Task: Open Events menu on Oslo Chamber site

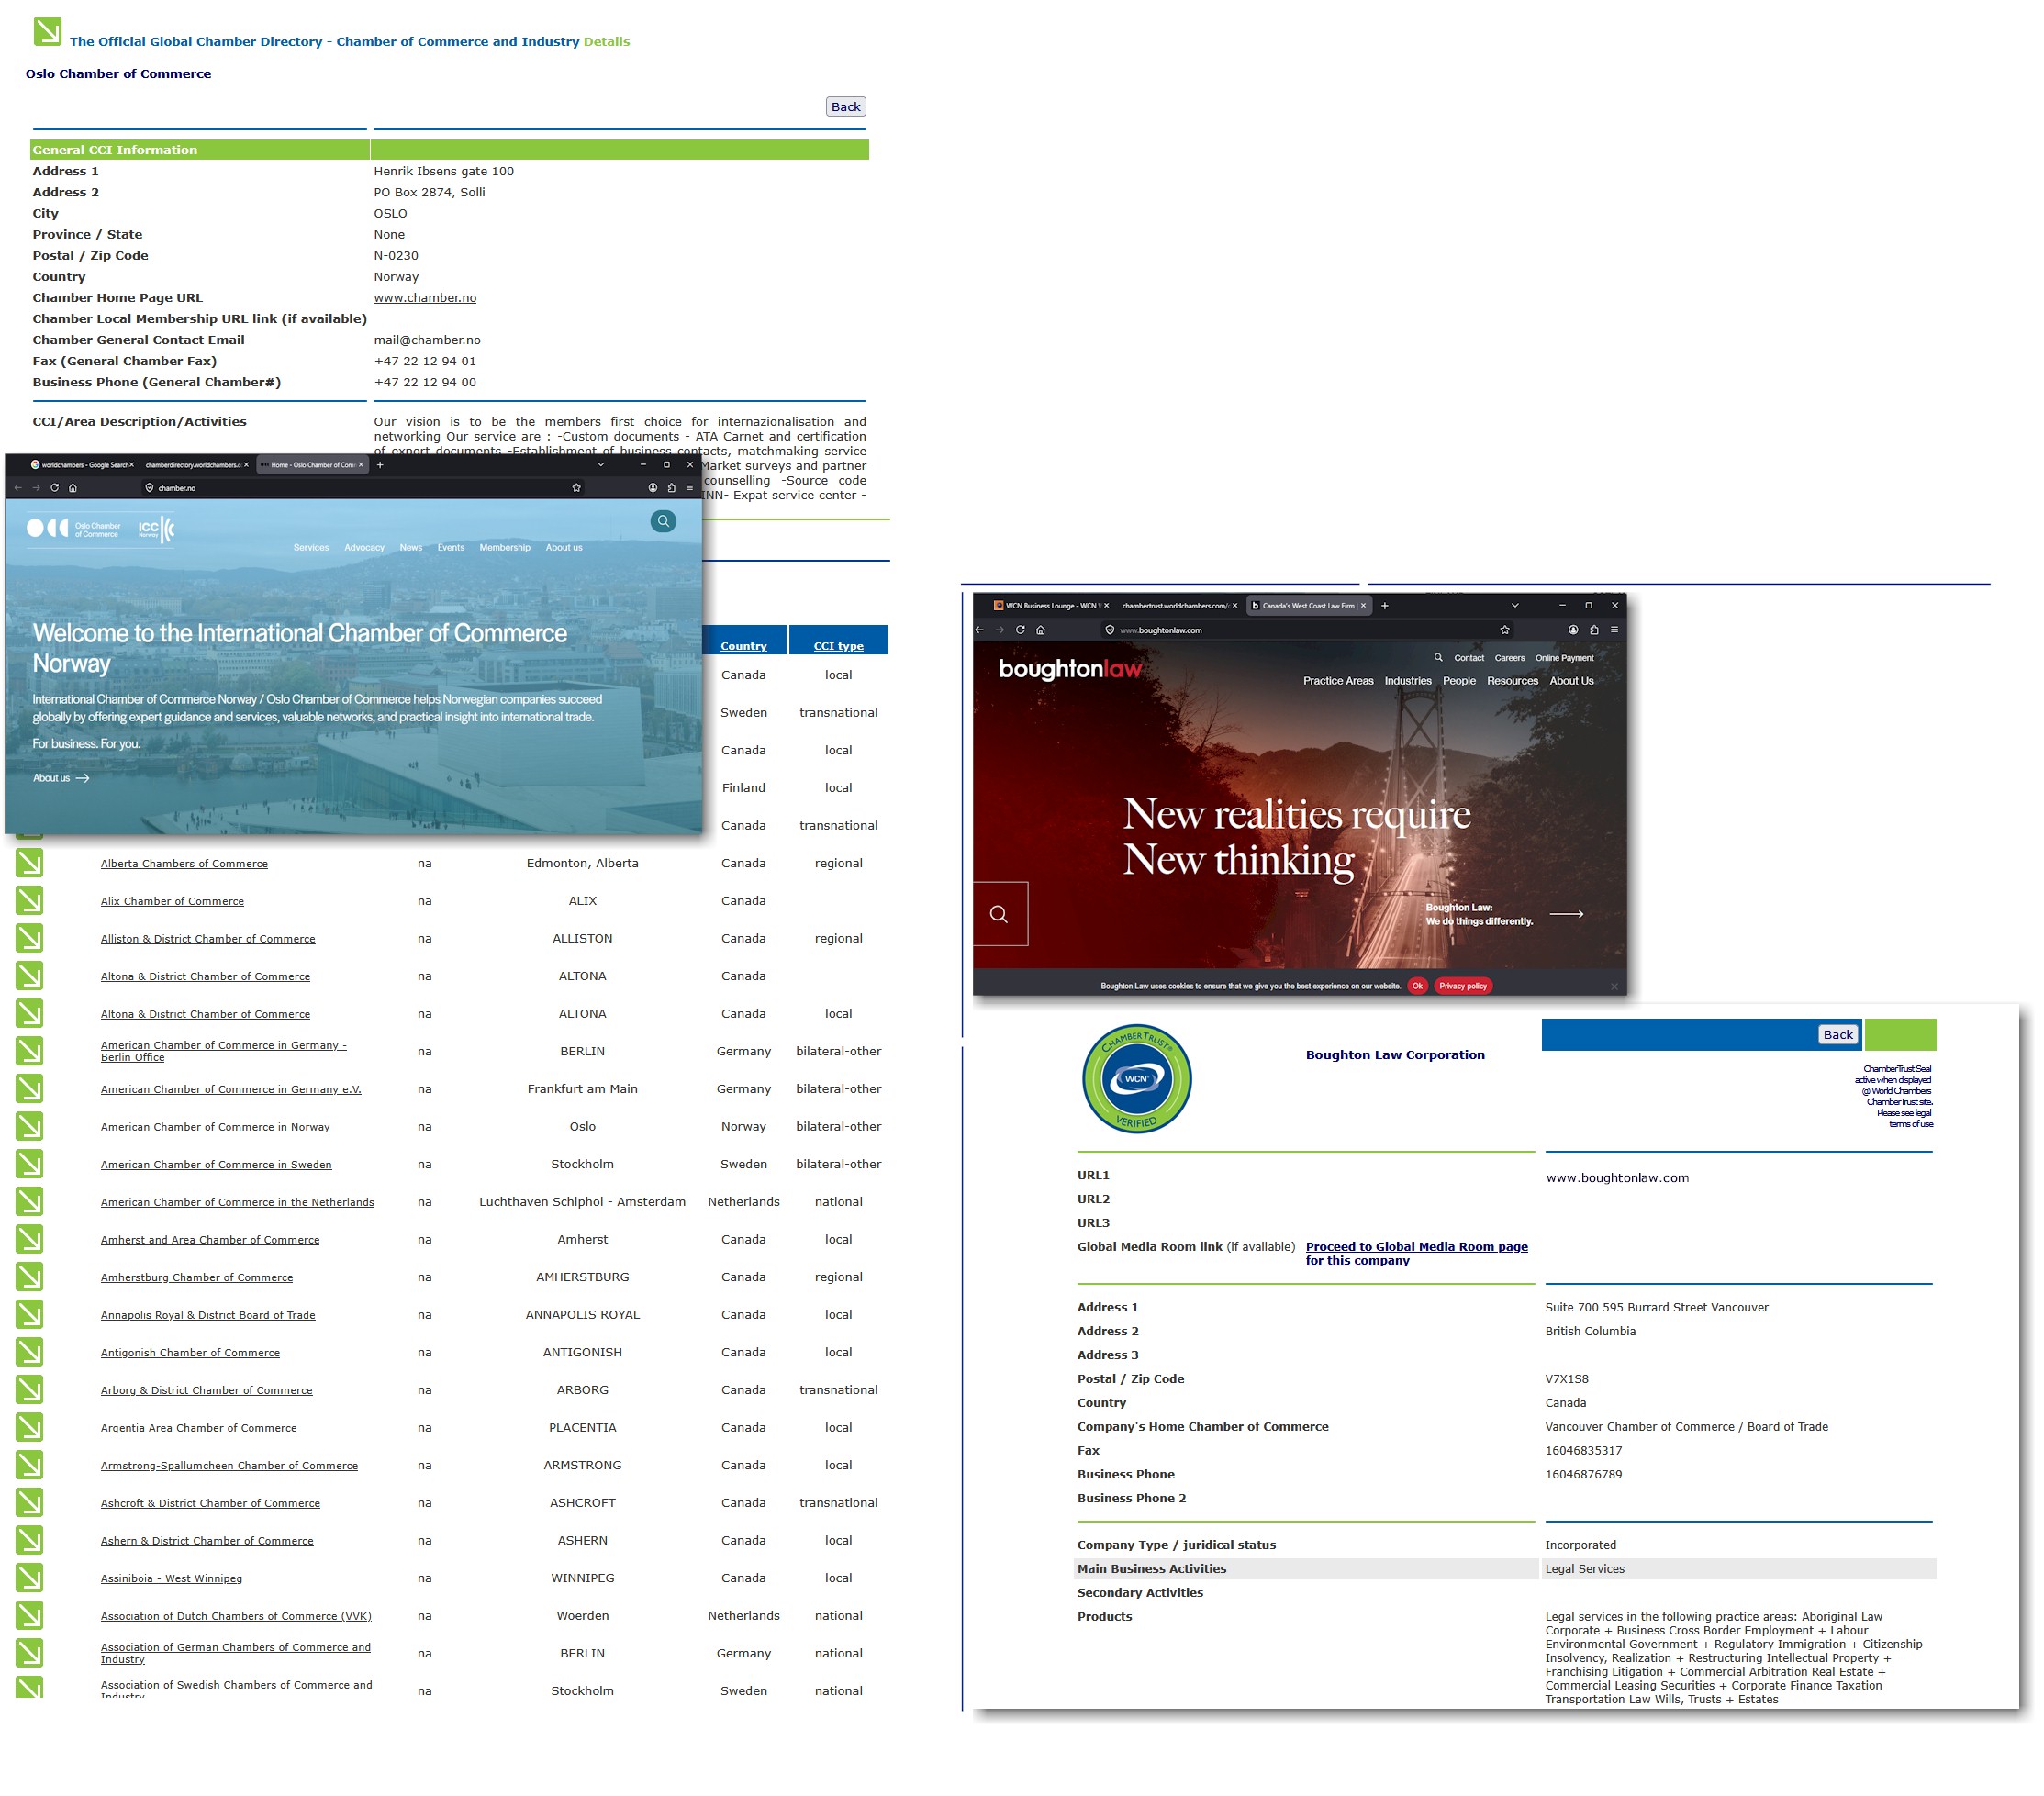Action: 451,548
